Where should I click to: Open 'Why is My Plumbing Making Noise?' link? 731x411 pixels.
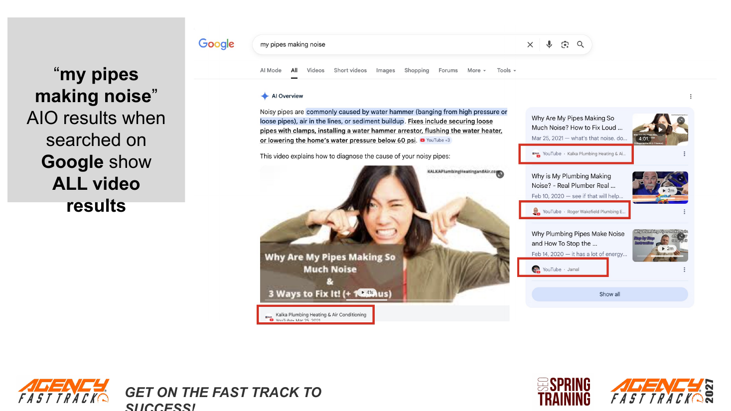coord(574,181)
